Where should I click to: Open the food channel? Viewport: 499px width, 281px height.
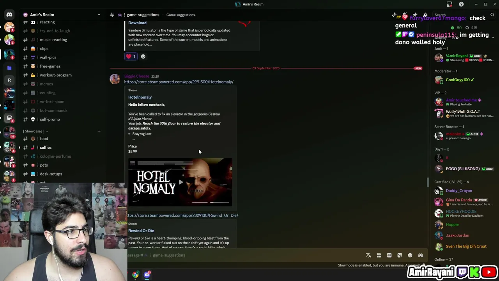tap(44, 139)
